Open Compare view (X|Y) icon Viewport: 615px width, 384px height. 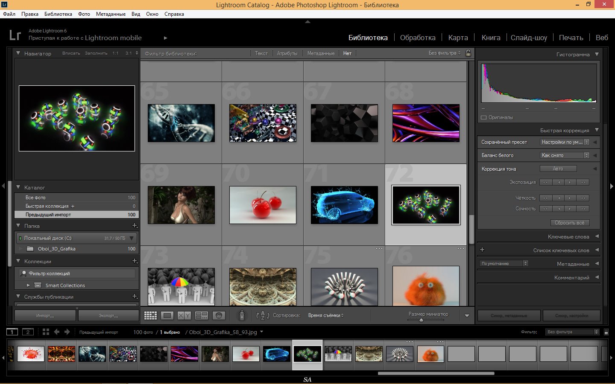tap(184, 316)
